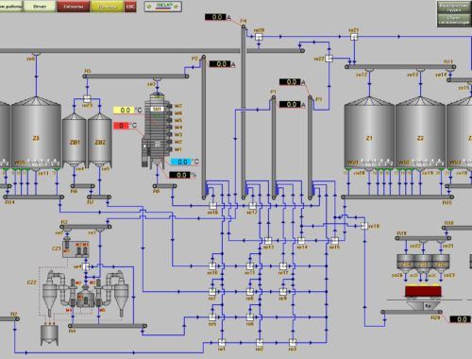Open the Отчет report button
The height and width of the screenshot is (359, 472).
pyautogui.click(x=40, y=7)
